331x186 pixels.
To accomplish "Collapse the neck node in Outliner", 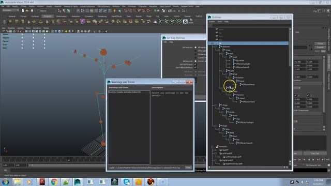I will click(222, 54).
